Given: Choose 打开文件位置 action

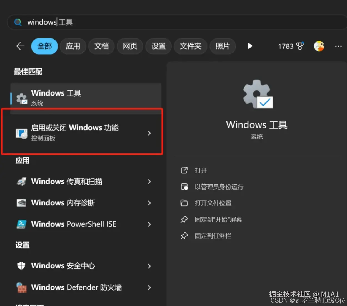Looking at the screenshot, I should pos(213,203).
